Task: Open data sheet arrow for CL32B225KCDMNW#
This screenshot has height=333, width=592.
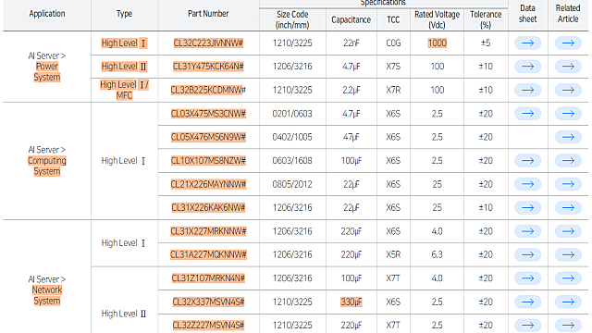Action: (x=527, y=90)
